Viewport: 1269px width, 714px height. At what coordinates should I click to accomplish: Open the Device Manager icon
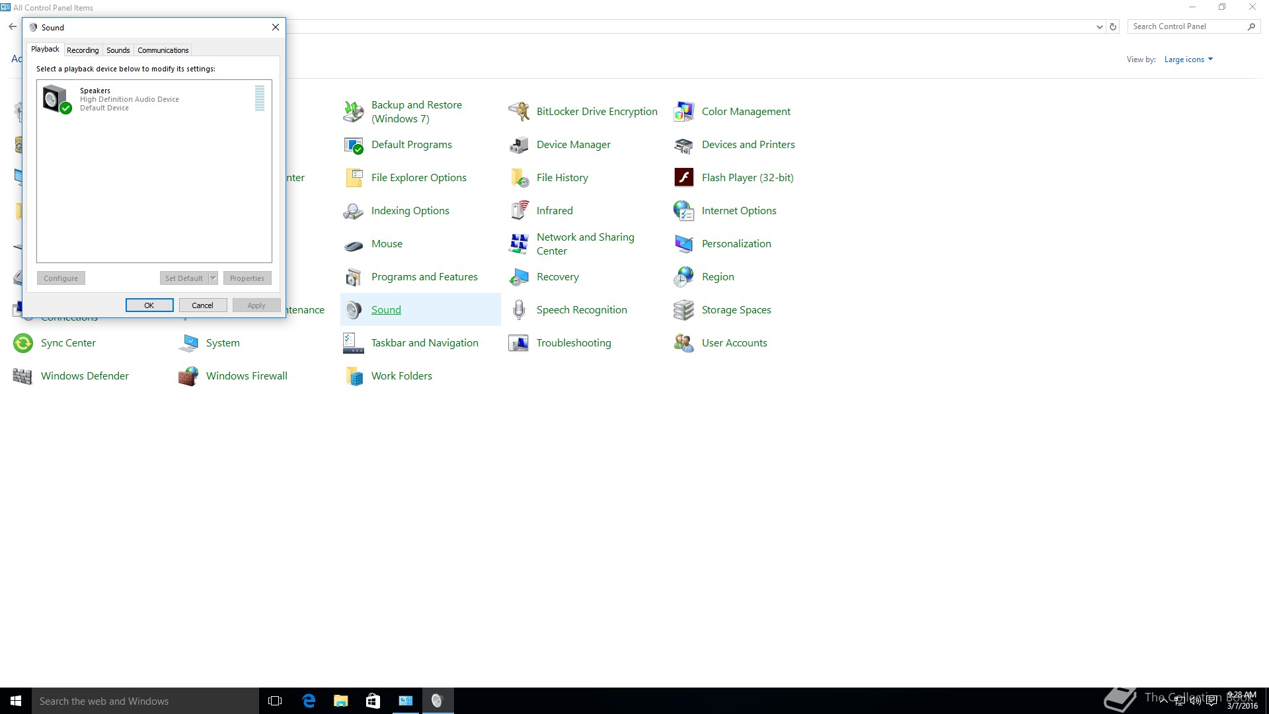point(519,145)
